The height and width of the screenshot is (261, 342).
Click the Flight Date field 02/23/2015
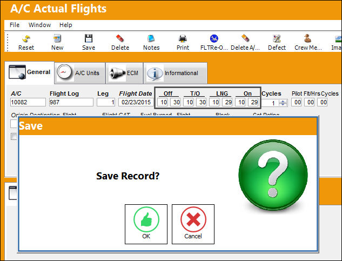(136, 102)
